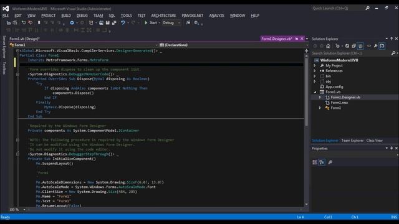The width and height of the screenshot is (399, 224).
Task: Open the Toolbox side panel
Action: [x=4, y=68]
